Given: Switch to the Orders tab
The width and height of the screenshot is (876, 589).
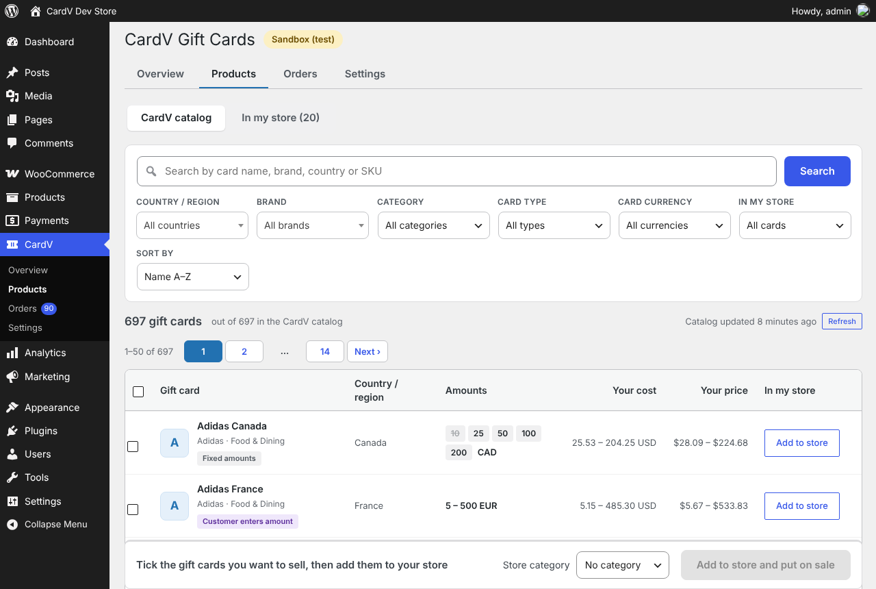Looking at the screenshot, I should (x=300, y=74).
